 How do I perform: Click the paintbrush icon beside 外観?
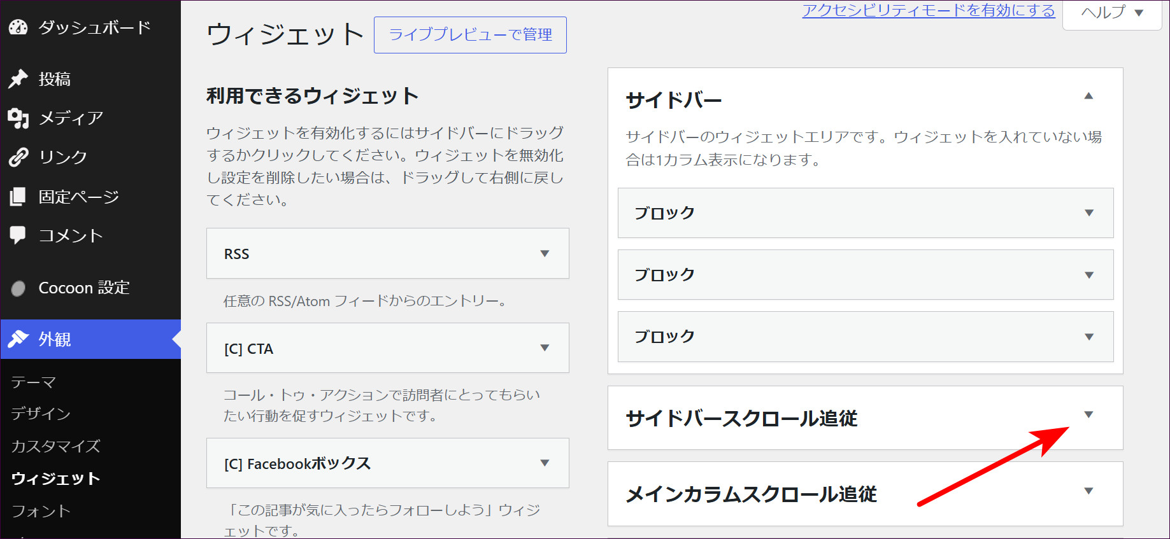pos(18,339)
